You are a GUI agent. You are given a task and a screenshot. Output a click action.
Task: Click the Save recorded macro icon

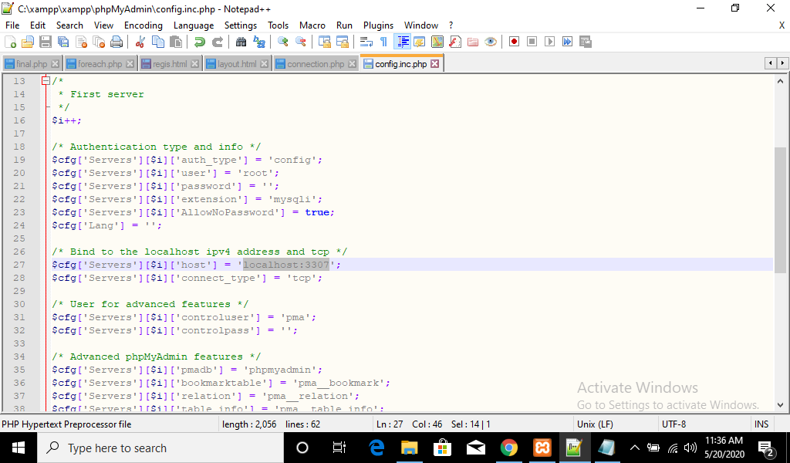585,42
